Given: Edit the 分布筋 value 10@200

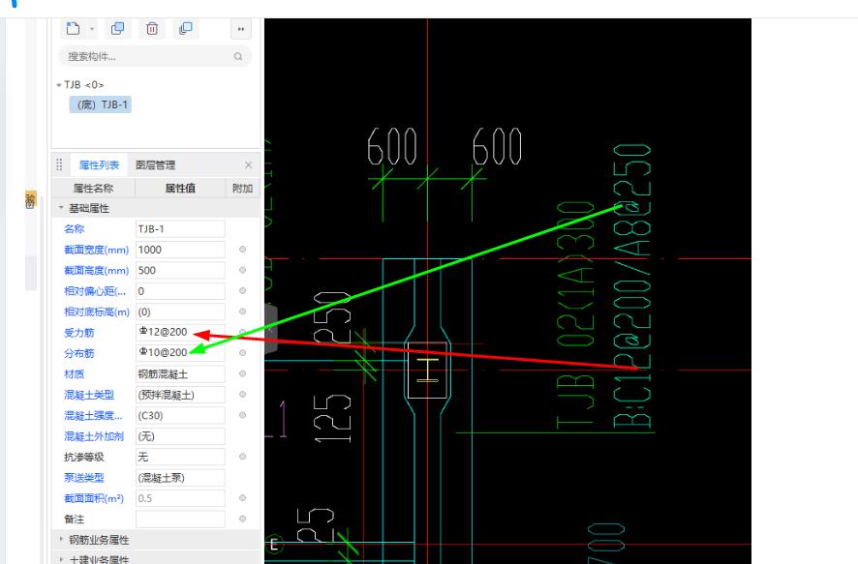Looking at the screenshot, I should [180, 353].
